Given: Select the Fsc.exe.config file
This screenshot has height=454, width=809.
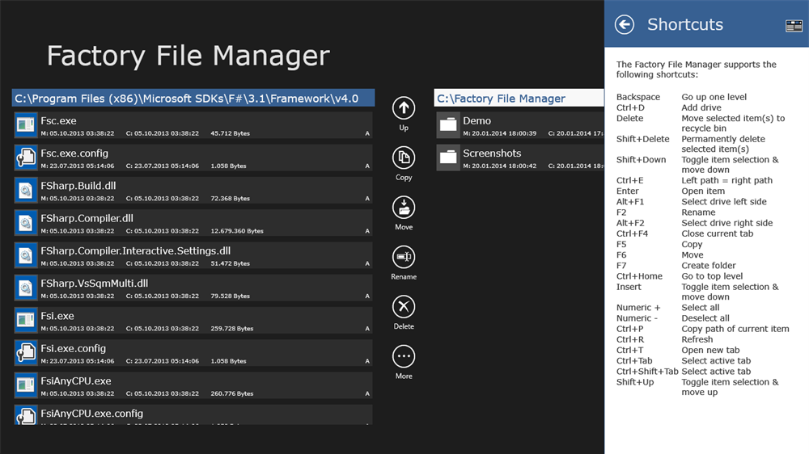Looking at the screenshot, I should tap(194, 158).
